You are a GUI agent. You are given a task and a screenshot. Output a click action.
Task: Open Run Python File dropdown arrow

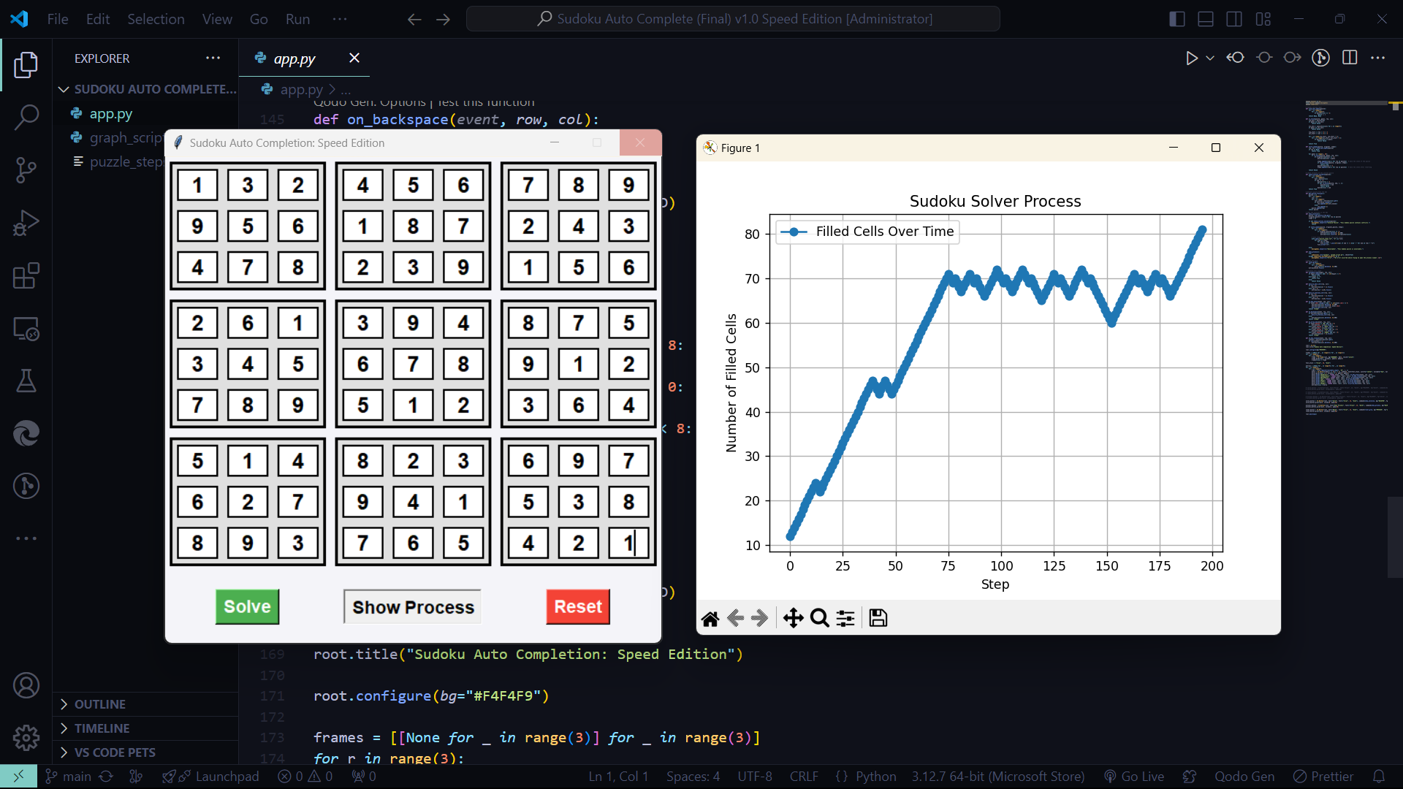click(1210, 58)
